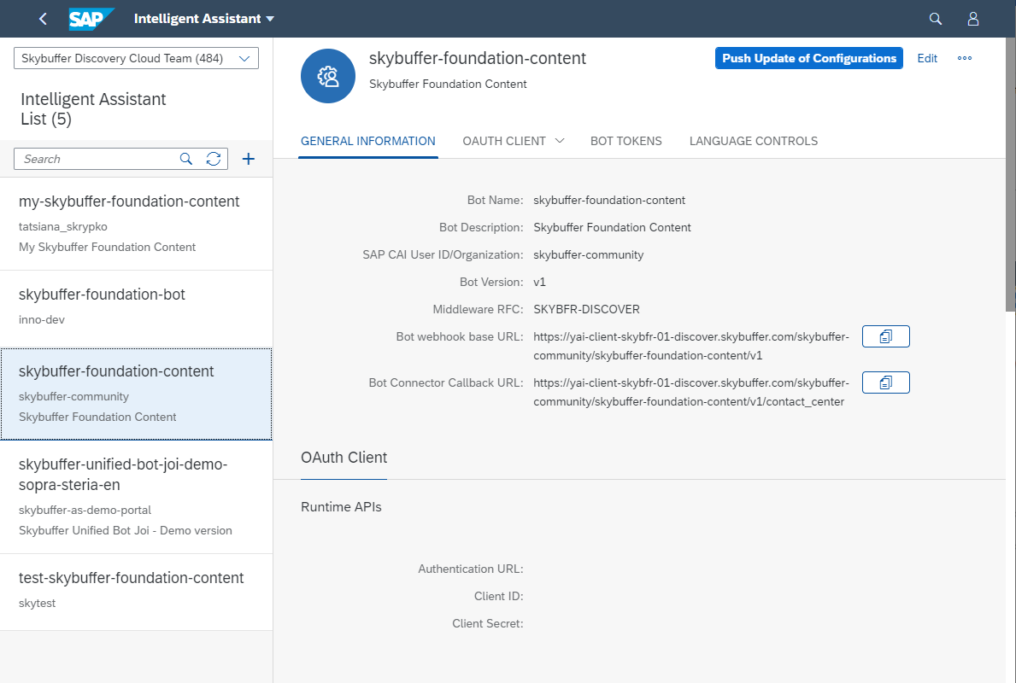Select skybuffer-unified-bot-joi-demo-sopra-steria-en item

click(x=136, y=497)
